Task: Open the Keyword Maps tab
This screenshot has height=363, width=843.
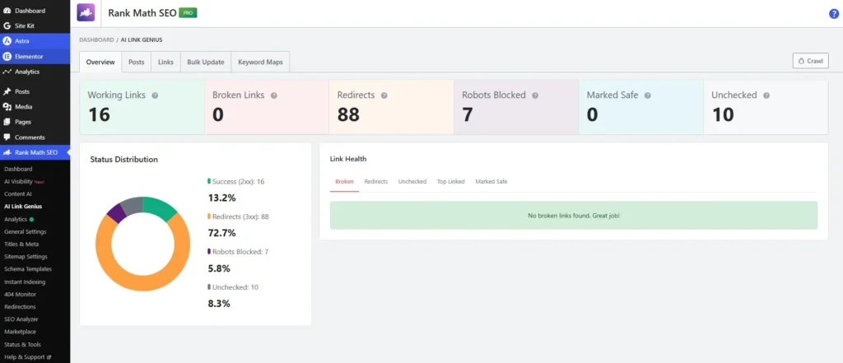Action: tap(260, 62)
